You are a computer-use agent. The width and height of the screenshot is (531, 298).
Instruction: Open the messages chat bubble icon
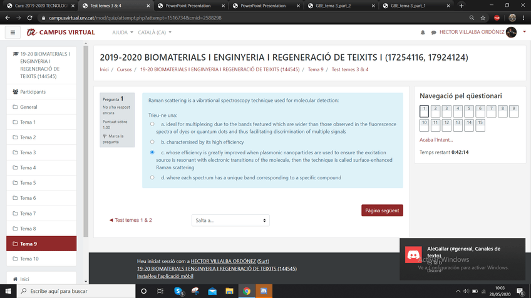coord(432,32)
